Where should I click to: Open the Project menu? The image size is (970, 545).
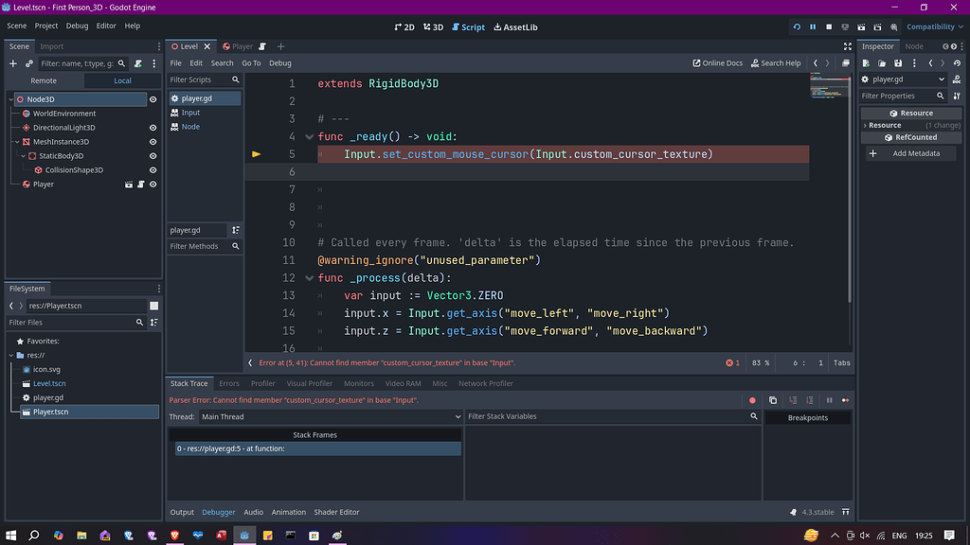pos(45,26)
